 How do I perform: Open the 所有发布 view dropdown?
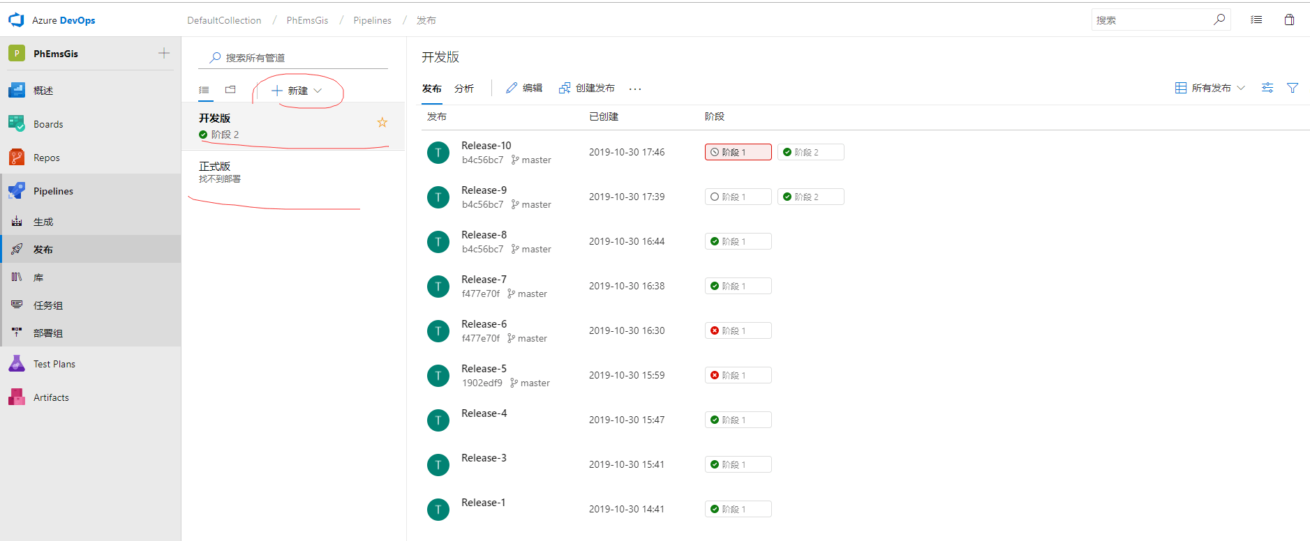pyautogui.click(x=1210, y=88)
